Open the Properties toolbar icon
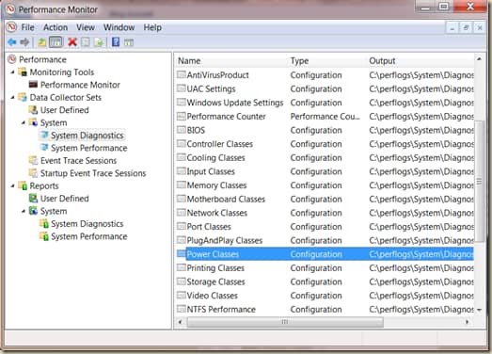The image size is (492, 354). pyautogui.click(x=86, y=42)
